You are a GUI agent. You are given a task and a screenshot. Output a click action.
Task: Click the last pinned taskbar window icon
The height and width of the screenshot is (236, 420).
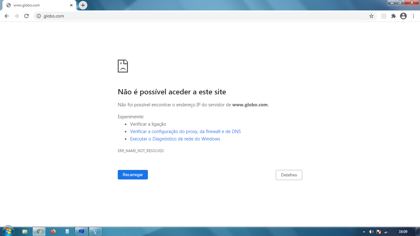coord(96,231)
